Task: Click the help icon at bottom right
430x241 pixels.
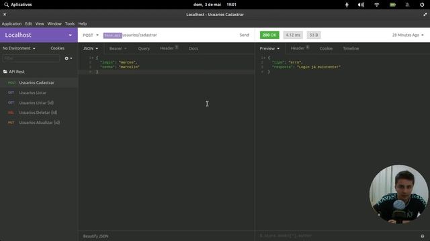Action: click(x=423, y=236)
